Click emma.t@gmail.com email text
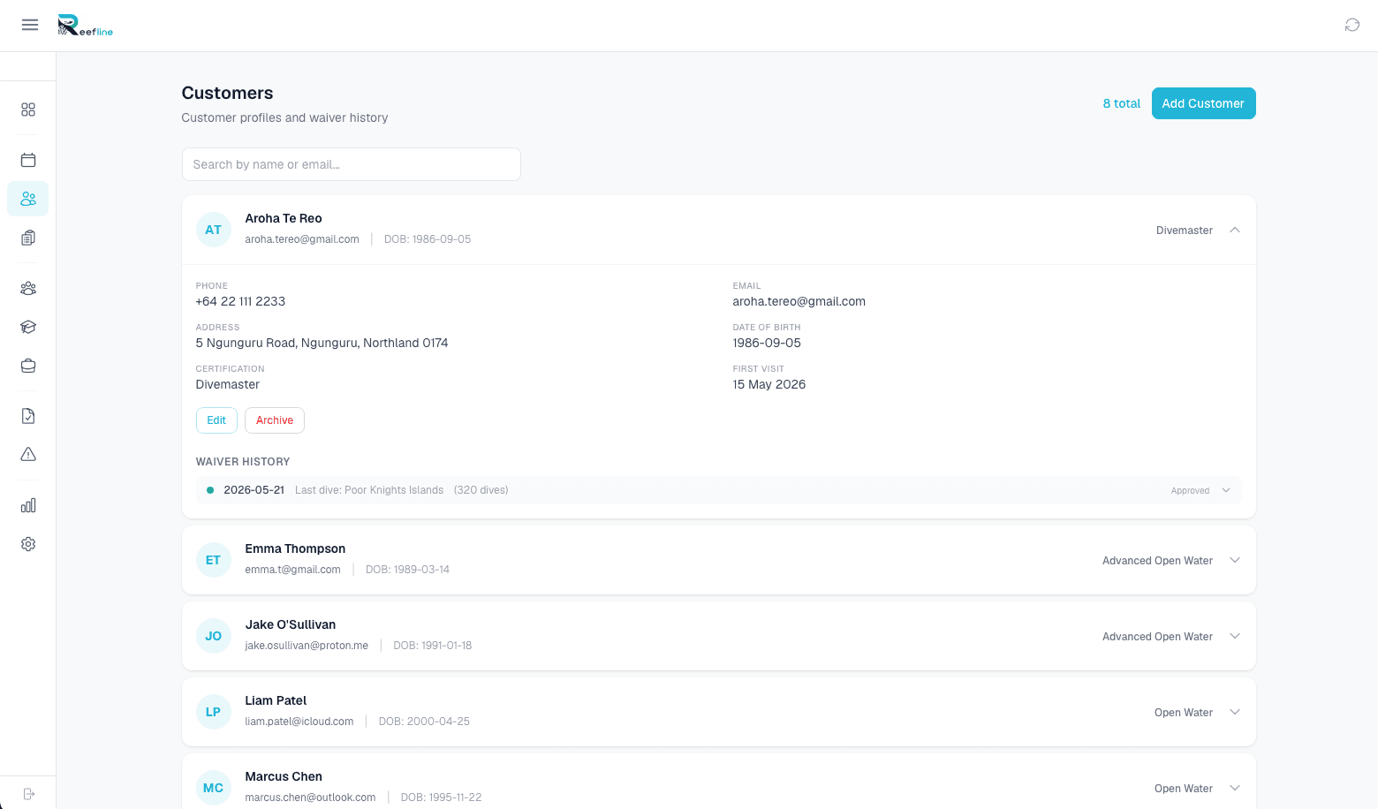Viewport: 1378px width, 809px height. 292,570
